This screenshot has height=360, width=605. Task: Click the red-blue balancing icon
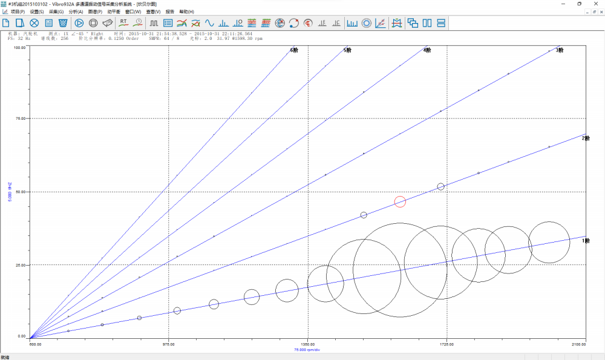click(x=397, y=23)
